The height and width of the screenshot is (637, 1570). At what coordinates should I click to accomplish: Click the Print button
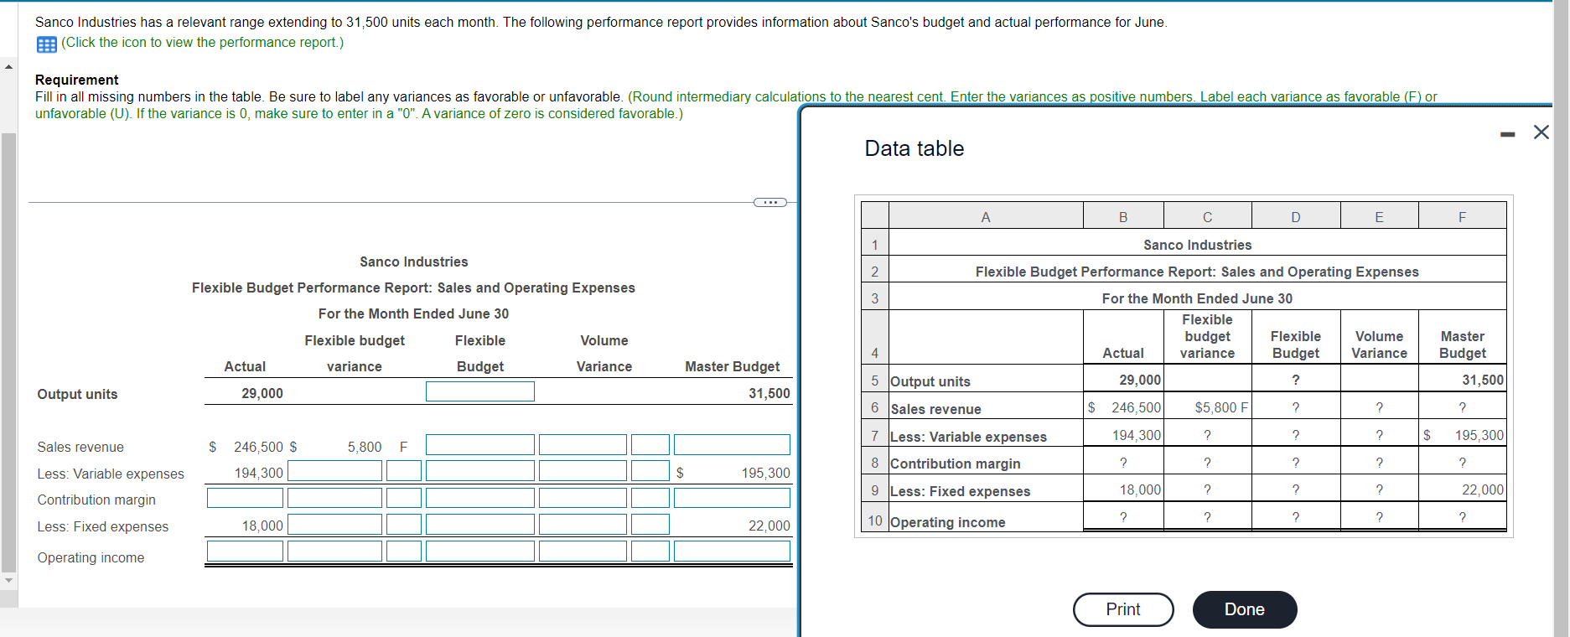coord(1123,609)
